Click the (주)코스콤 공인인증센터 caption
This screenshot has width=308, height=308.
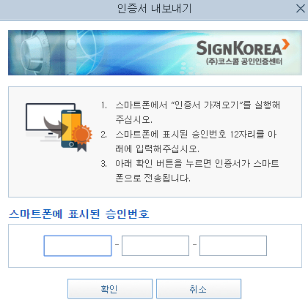(x=244, y=61)
